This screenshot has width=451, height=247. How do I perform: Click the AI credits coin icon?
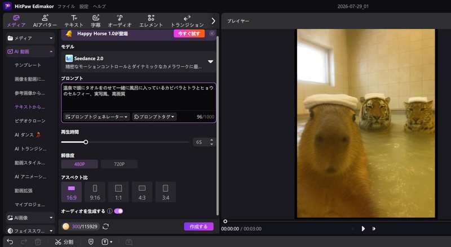(x=66, y=226)
